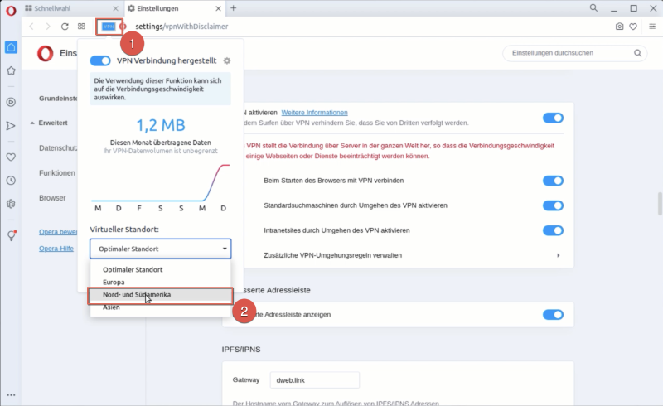Open tab search magnifier icon
Image resolution: width=663 pixels, height=406 pixels.
(593, 8)
